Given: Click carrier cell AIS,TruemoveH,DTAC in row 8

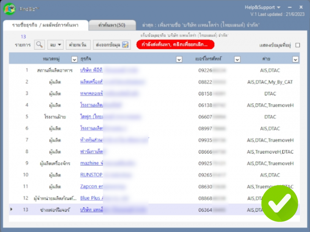Looking at the screenshot, I should pyautogui.click(x=270, y=152).
